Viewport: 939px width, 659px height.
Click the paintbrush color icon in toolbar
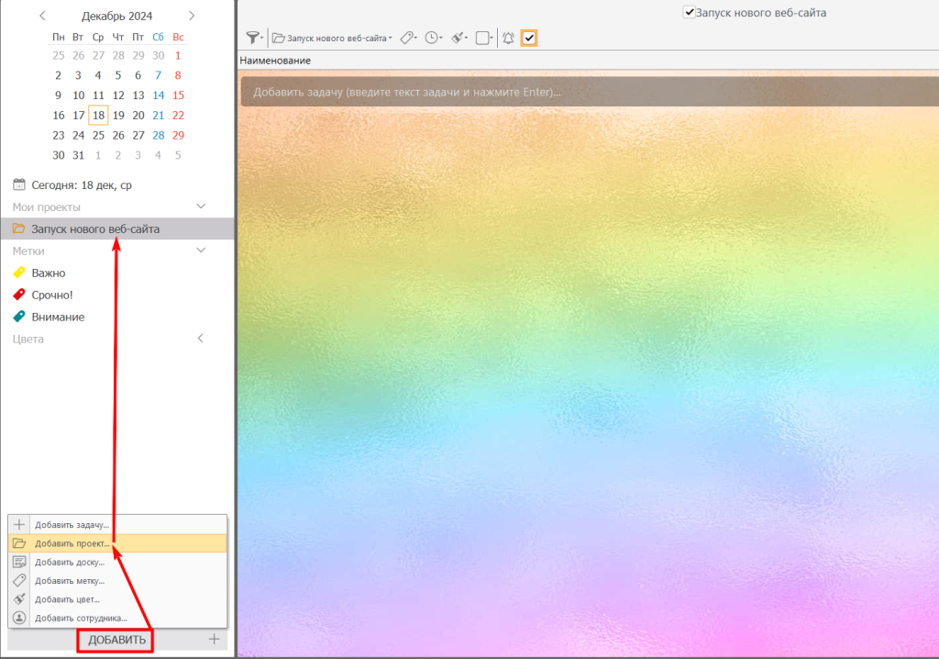tap(457, 38)
